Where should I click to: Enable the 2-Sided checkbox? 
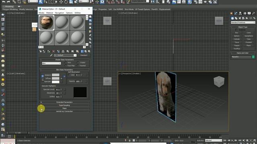[x=78, y=62]
